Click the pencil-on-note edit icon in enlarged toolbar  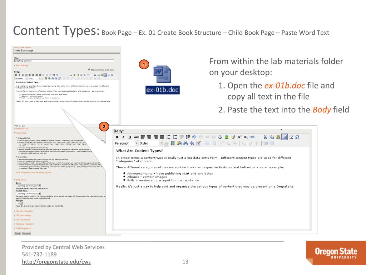pyautogui.click(x=198, y=143)
